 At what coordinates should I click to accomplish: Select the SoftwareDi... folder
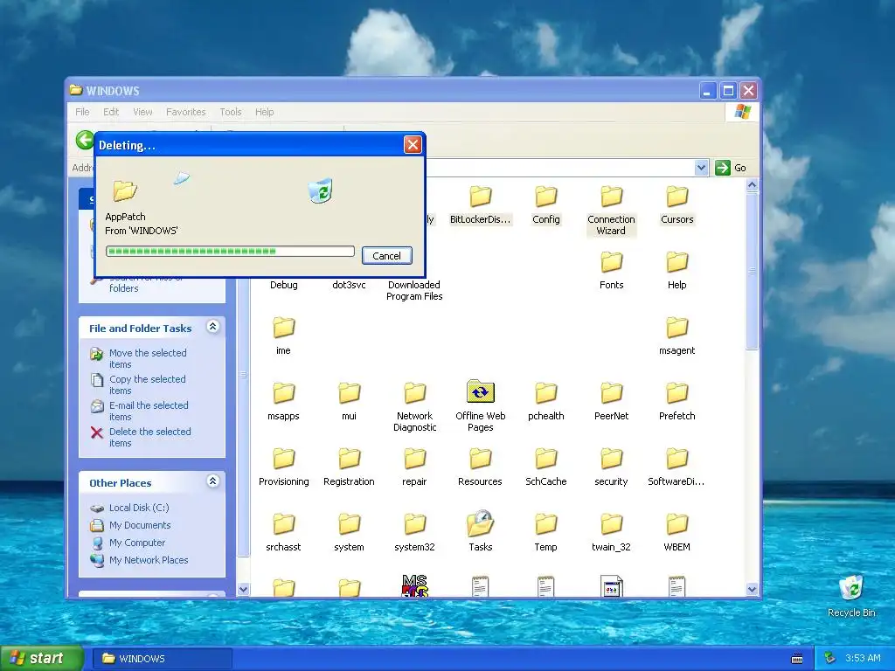click(677, 467)
